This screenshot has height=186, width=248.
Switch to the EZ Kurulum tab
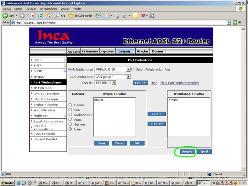click(90, 51)
